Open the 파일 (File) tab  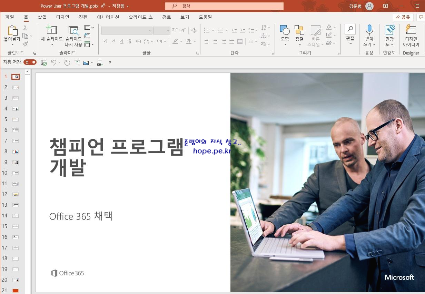click(x=10, y=17)
